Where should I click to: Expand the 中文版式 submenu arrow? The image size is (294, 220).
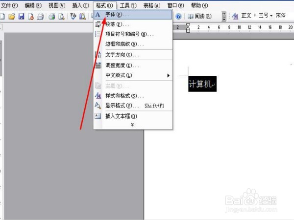pyautogui.click(x=168, y=75)
